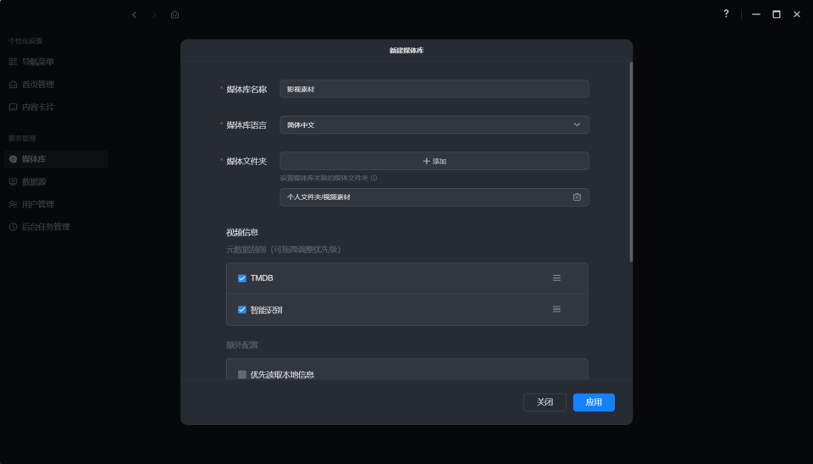Minimize the application window
Screen dimensions: 813x464
(756, 14)
